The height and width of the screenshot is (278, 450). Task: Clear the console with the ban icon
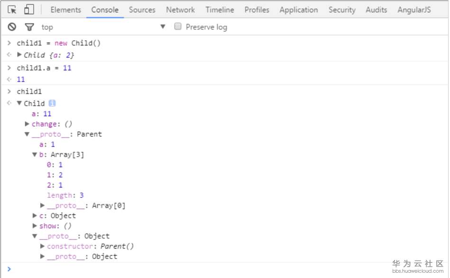point(12,27)
